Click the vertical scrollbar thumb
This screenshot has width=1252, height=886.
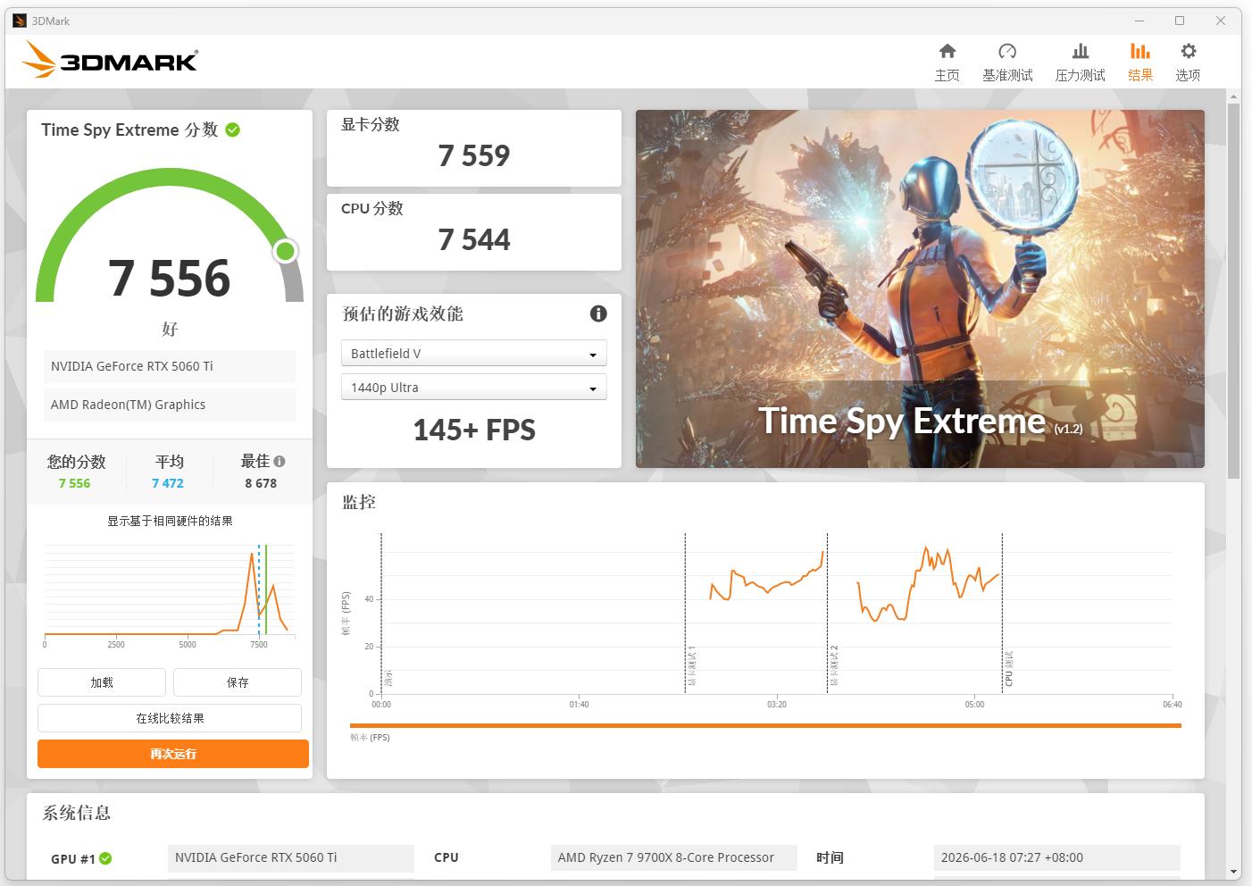click(1234, 290)
